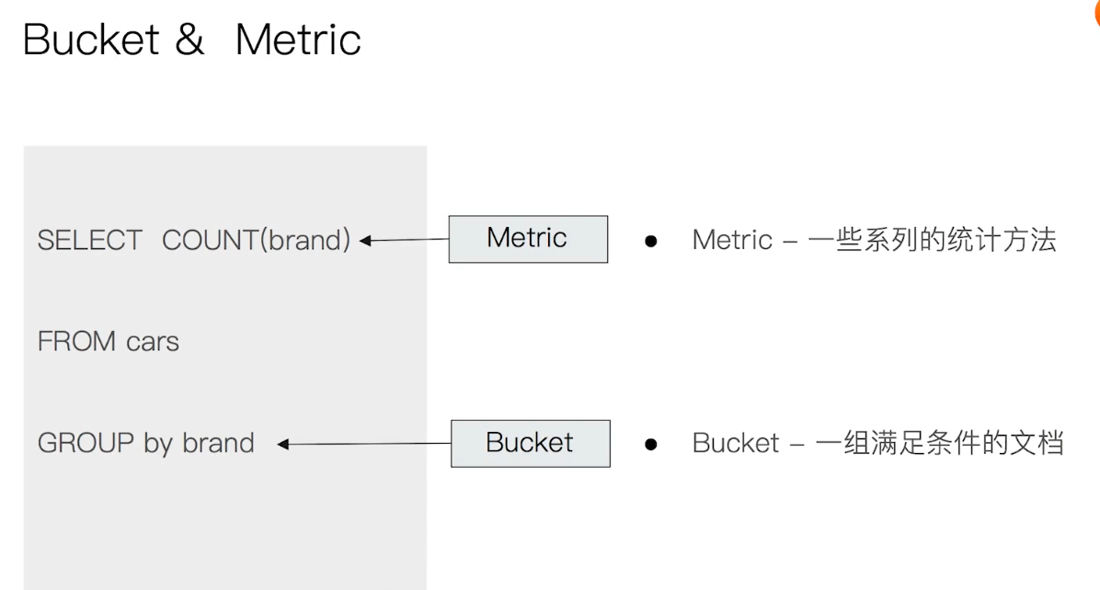Click the word Bucket in the slide title
The height and width of the screenshot is (590, 1100).
[x=91, y=40]
